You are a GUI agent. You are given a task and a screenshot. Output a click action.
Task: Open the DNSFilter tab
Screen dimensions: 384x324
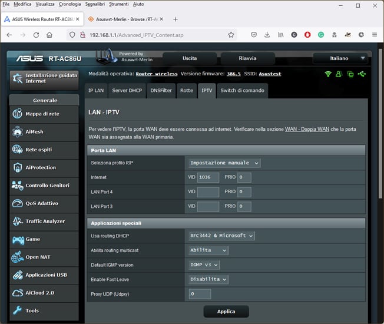point(161,91)
